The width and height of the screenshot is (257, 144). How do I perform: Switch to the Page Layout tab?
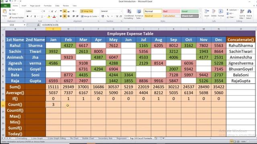point(35,6)
